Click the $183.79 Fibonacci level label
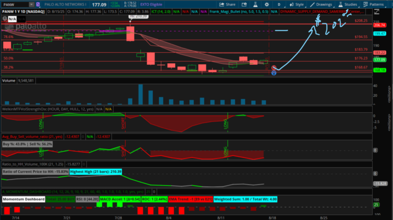This screenshot has height=220, width=393. [x=361, y=50]
